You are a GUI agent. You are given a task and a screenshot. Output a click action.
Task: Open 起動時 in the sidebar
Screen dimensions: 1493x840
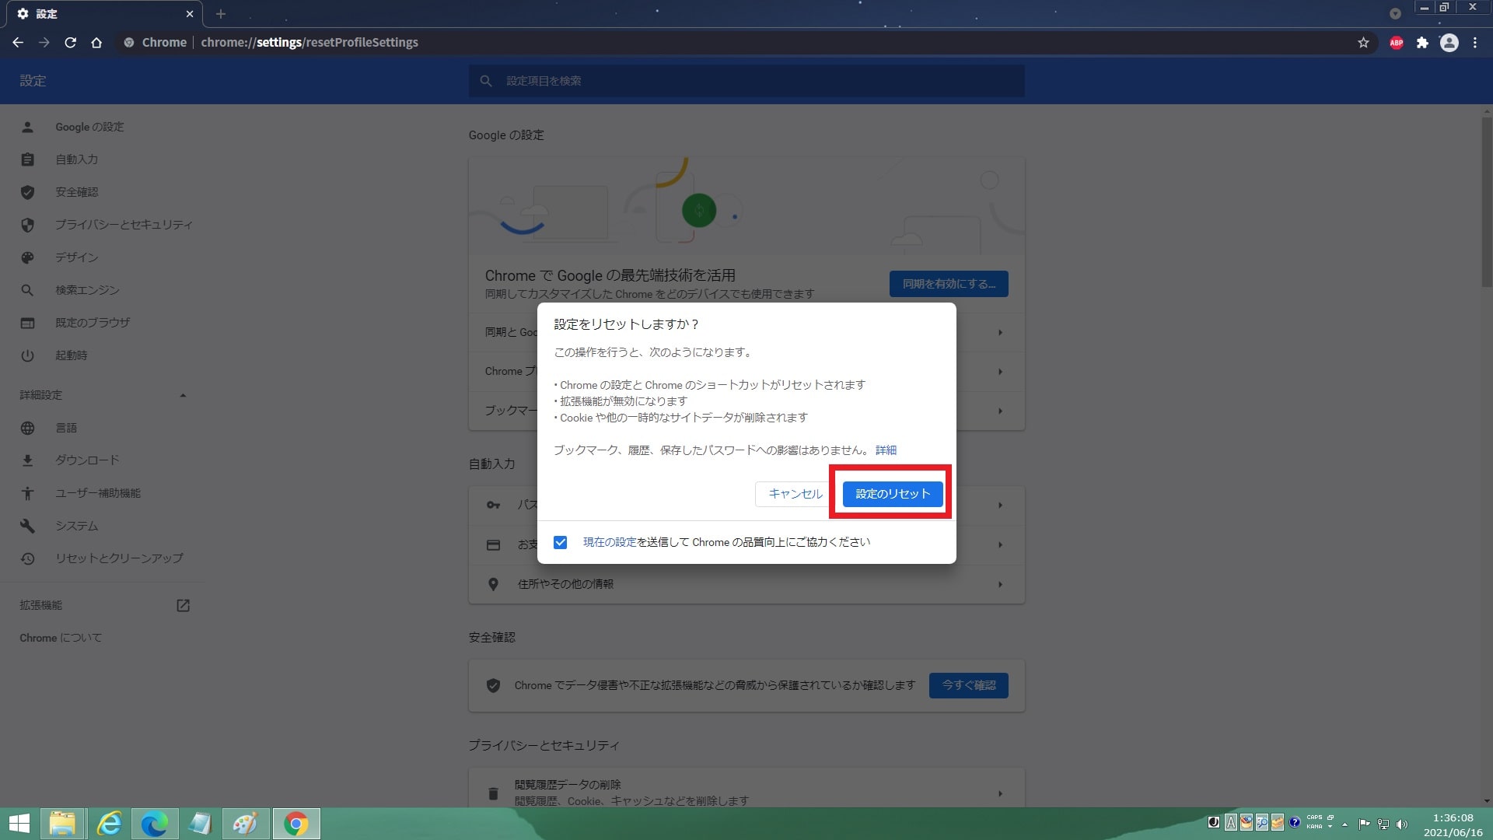point(71,355)
